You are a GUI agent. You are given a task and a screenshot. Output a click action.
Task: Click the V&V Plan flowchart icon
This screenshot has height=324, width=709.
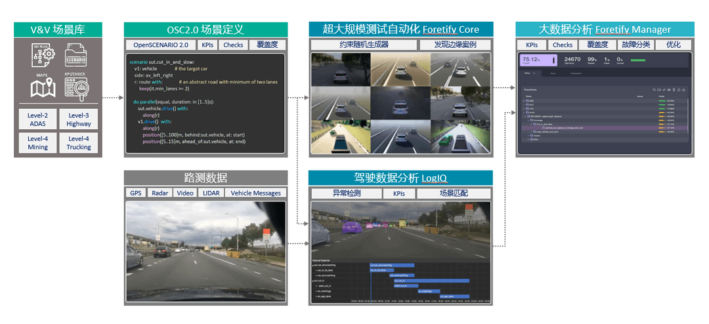[x=42, y=54]
